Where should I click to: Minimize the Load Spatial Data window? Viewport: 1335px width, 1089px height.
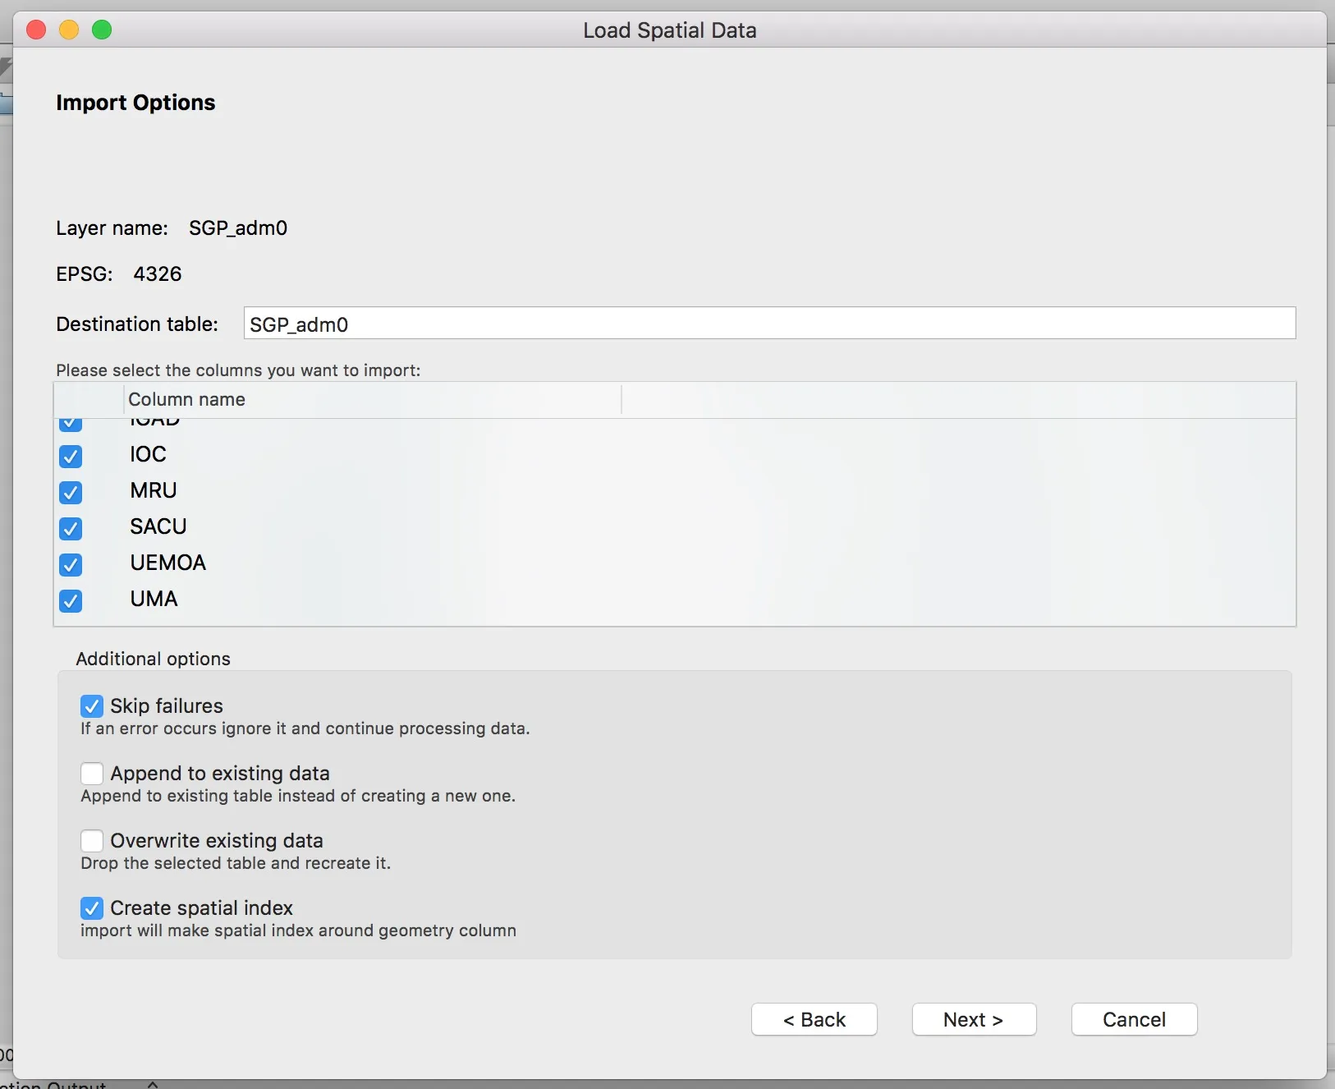pos(69,30)
